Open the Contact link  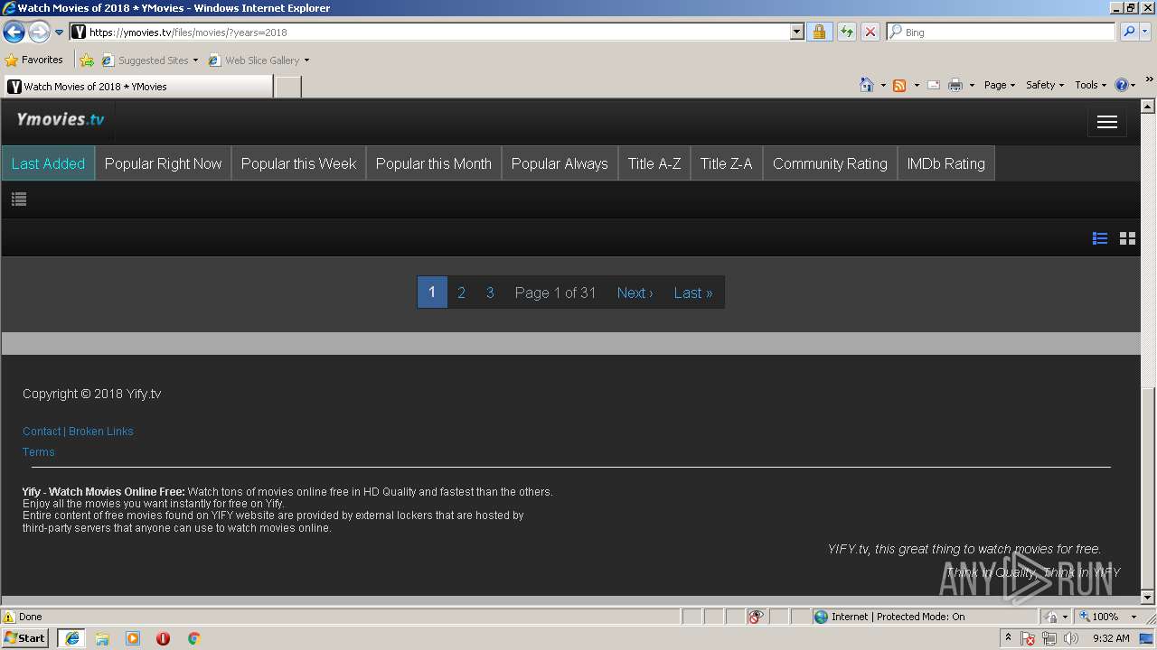[x=42, y=432]
